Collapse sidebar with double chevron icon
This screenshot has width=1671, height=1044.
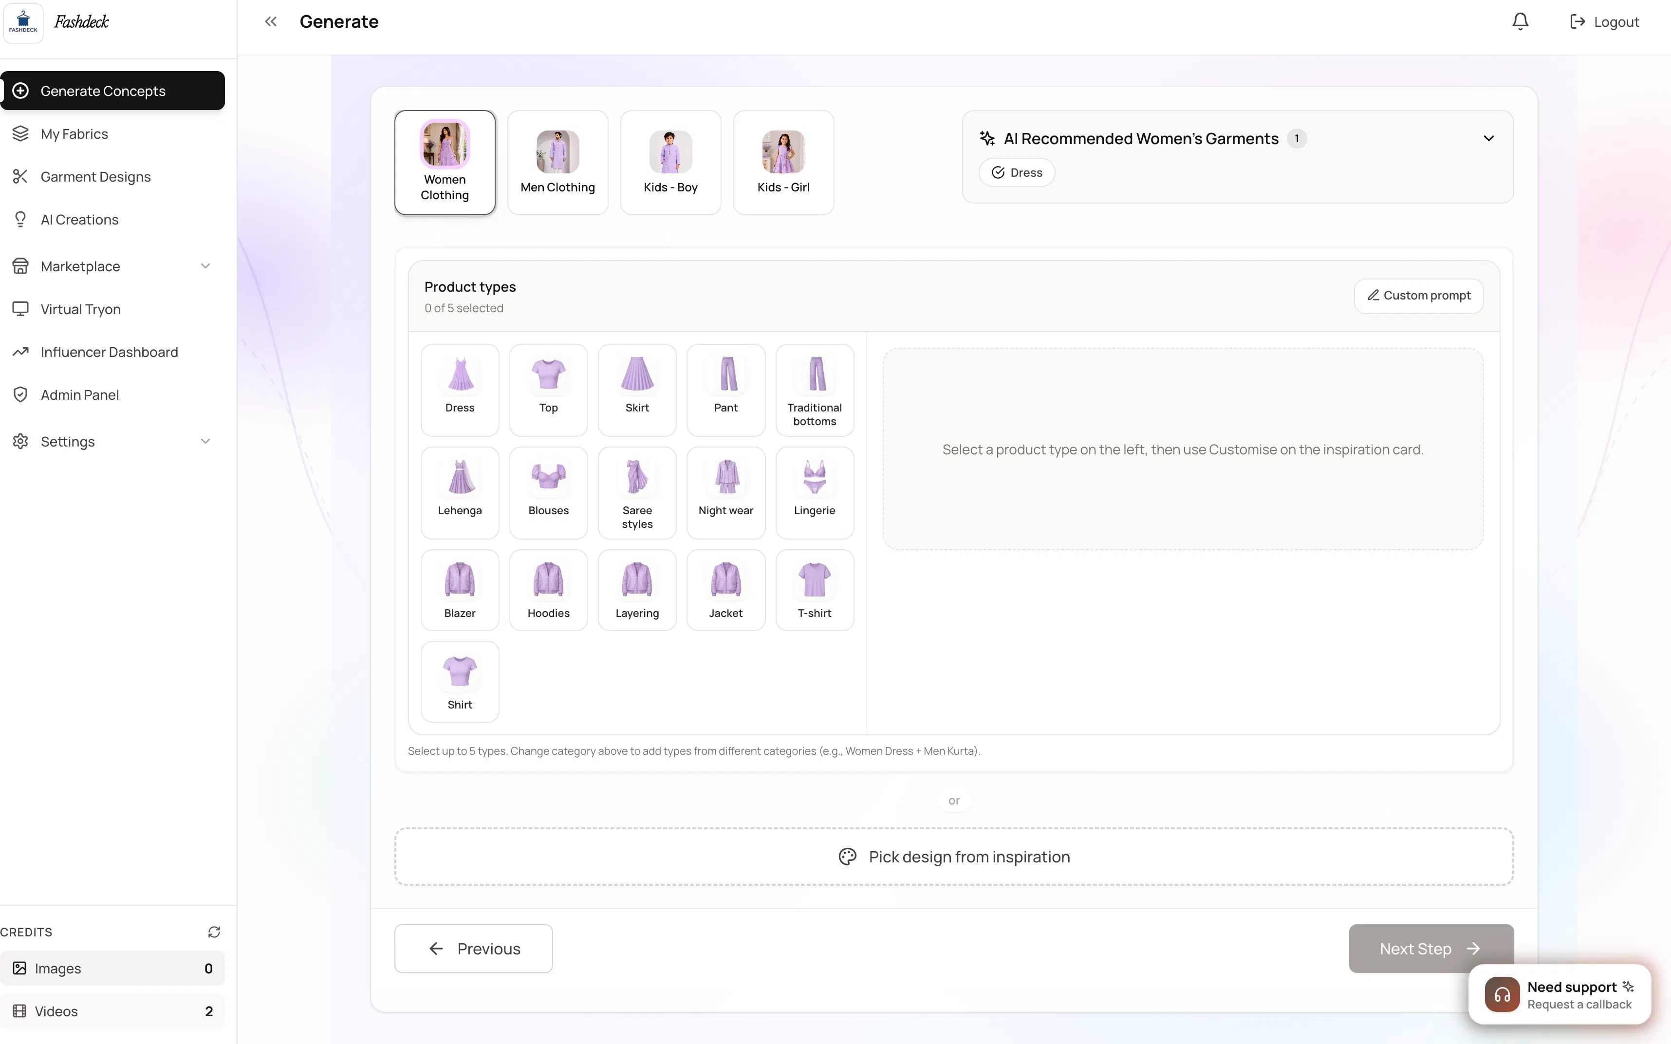(271, 22)
